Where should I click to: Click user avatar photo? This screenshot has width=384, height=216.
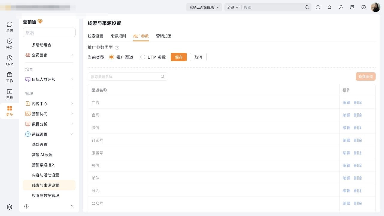pos(376,7)
